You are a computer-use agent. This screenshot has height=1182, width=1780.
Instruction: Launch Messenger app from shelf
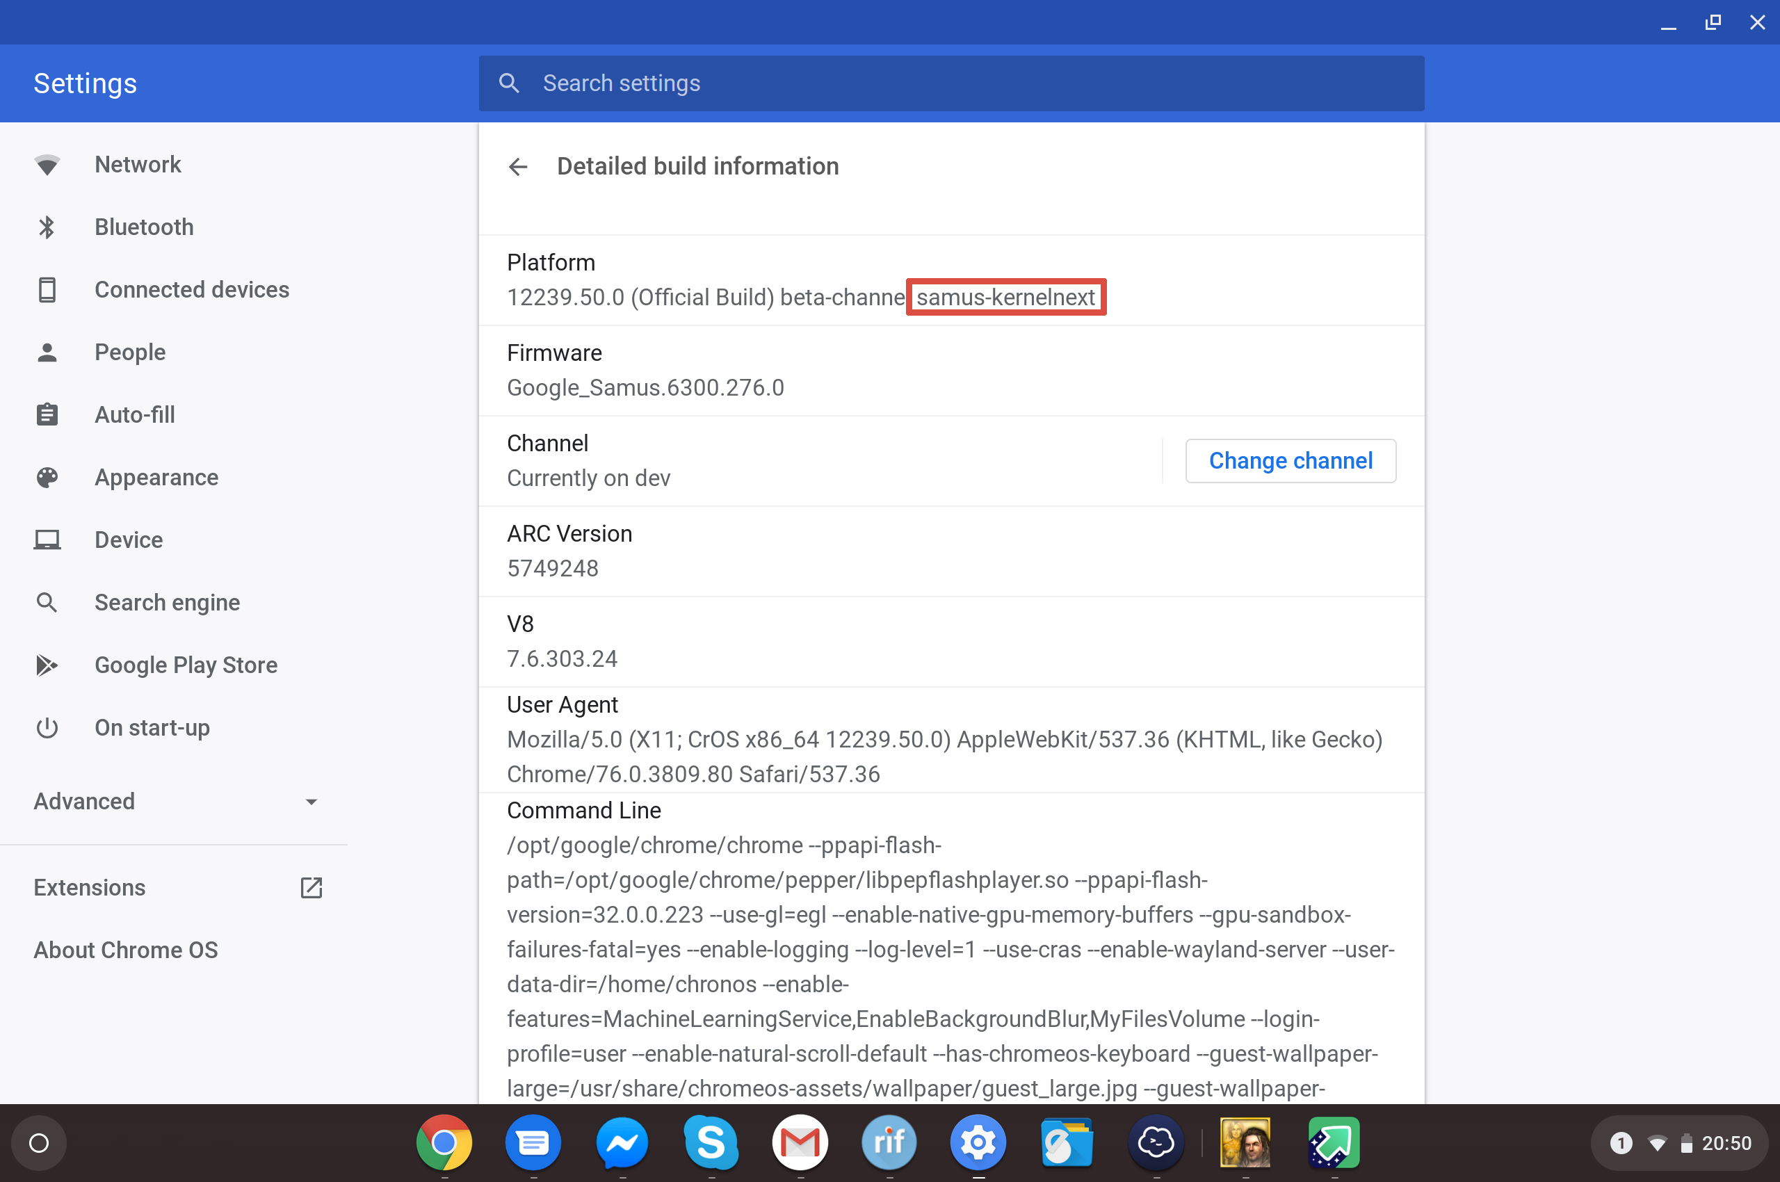pos(621,1143)
